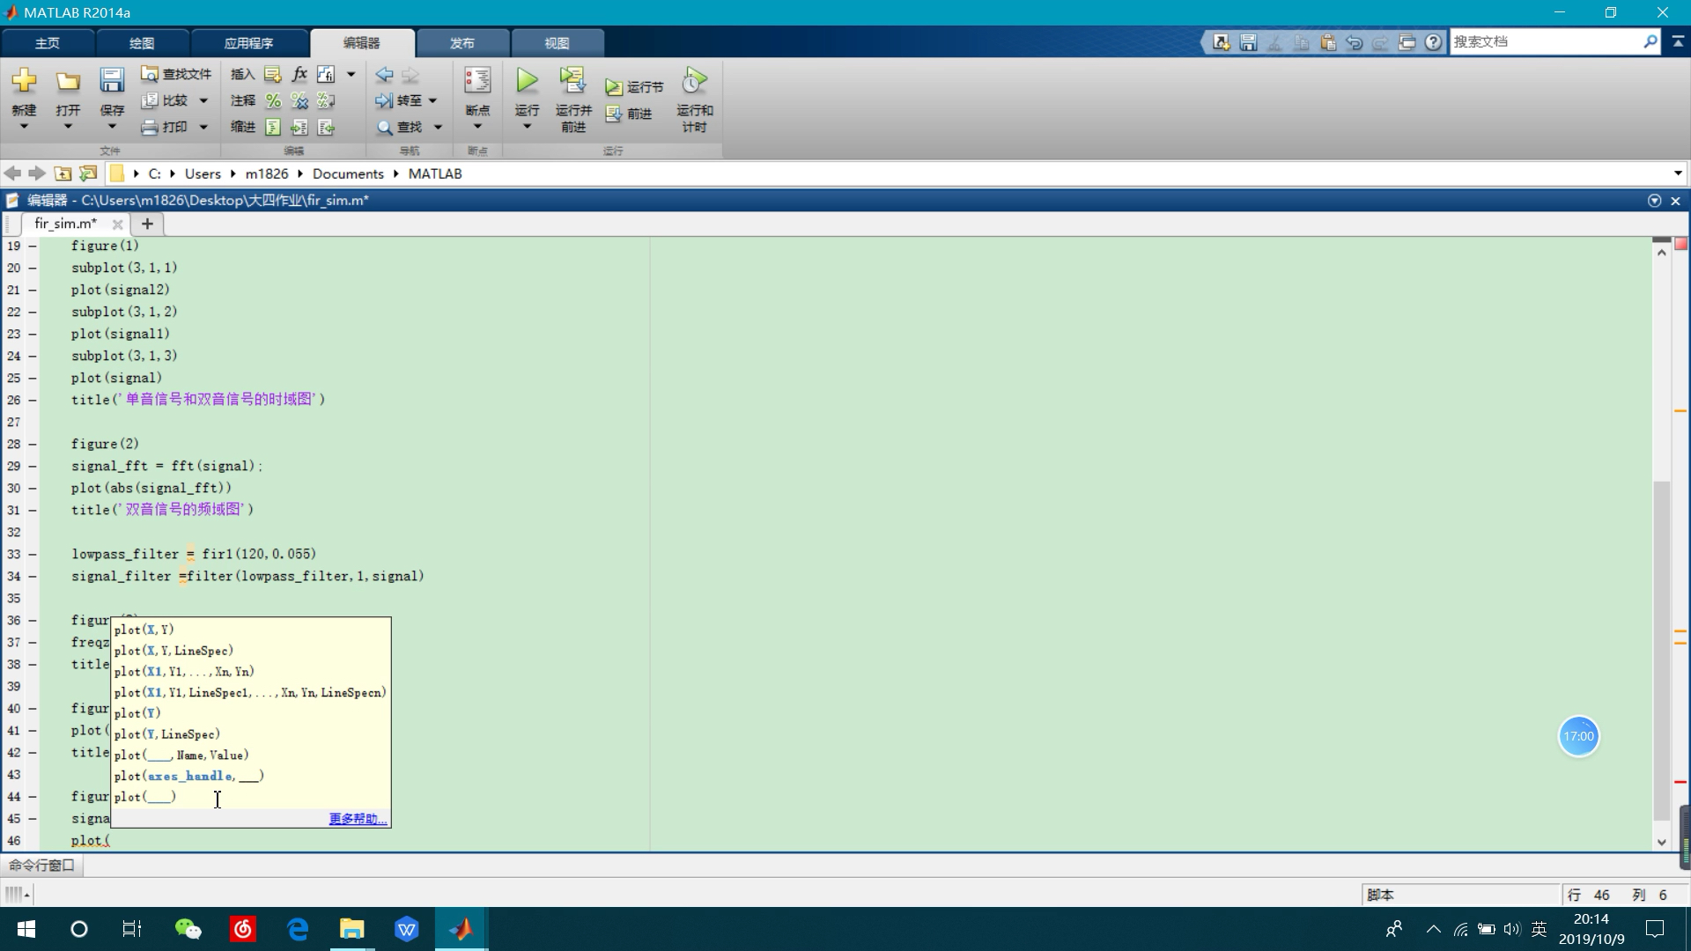
Task: Click the search documentation field
Action: pyautogui.click(x=1546, y=41)
